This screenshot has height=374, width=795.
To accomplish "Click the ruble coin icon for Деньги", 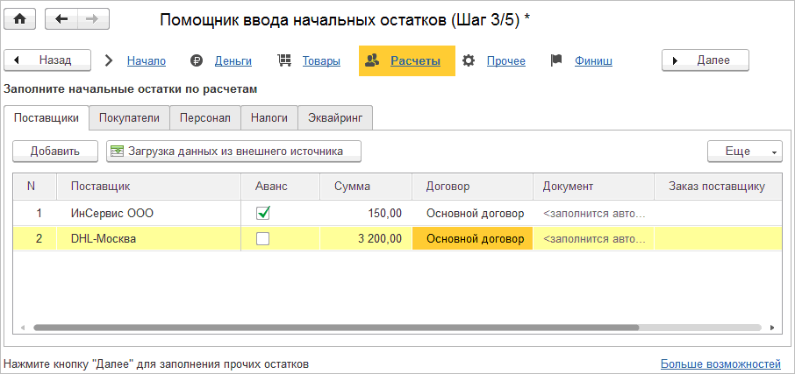I will [197, 60].
